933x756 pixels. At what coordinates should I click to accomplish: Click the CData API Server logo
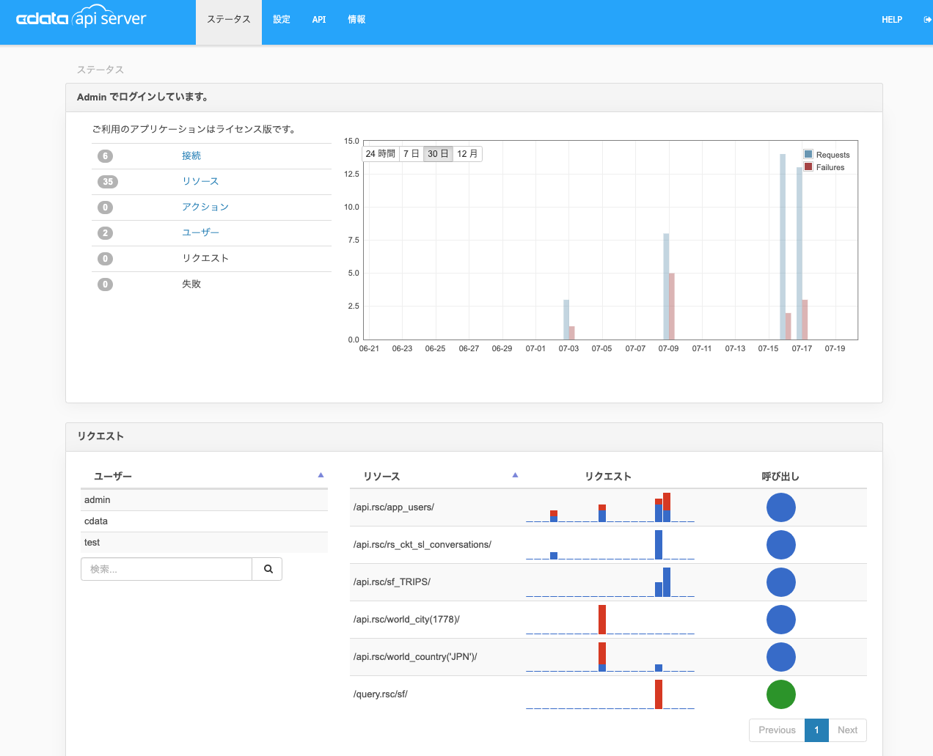pyautogui.click(x=81, y=18)
